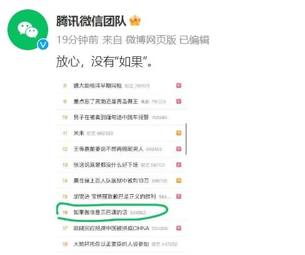Click the blue verified V badge
The width and height of the screenshot is (305, 255).
tap(43, 44)
